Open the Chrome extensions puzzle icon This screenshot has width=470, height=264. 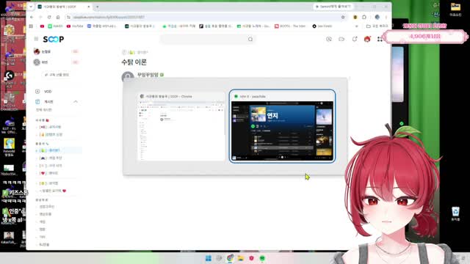click(x=364, y=17)
